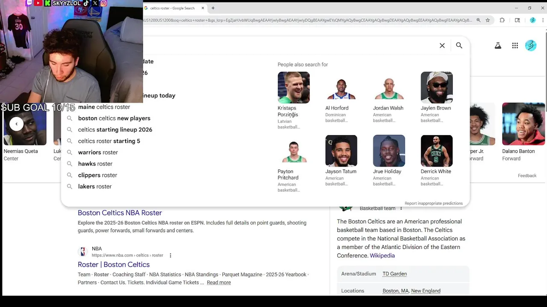Click the NBA logo favicon
Viewport: 547px width, 307px height.
tap(83, 252)
